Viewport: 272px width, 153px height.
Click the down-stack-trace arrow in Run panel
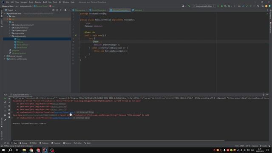[9, 102]
